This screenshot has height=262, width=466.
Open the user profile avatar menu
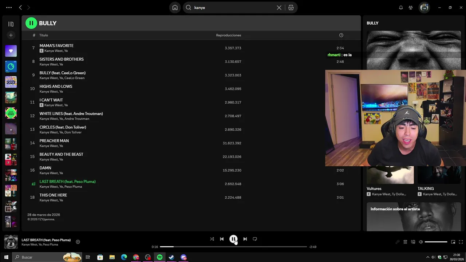click(x=424, y=8)
